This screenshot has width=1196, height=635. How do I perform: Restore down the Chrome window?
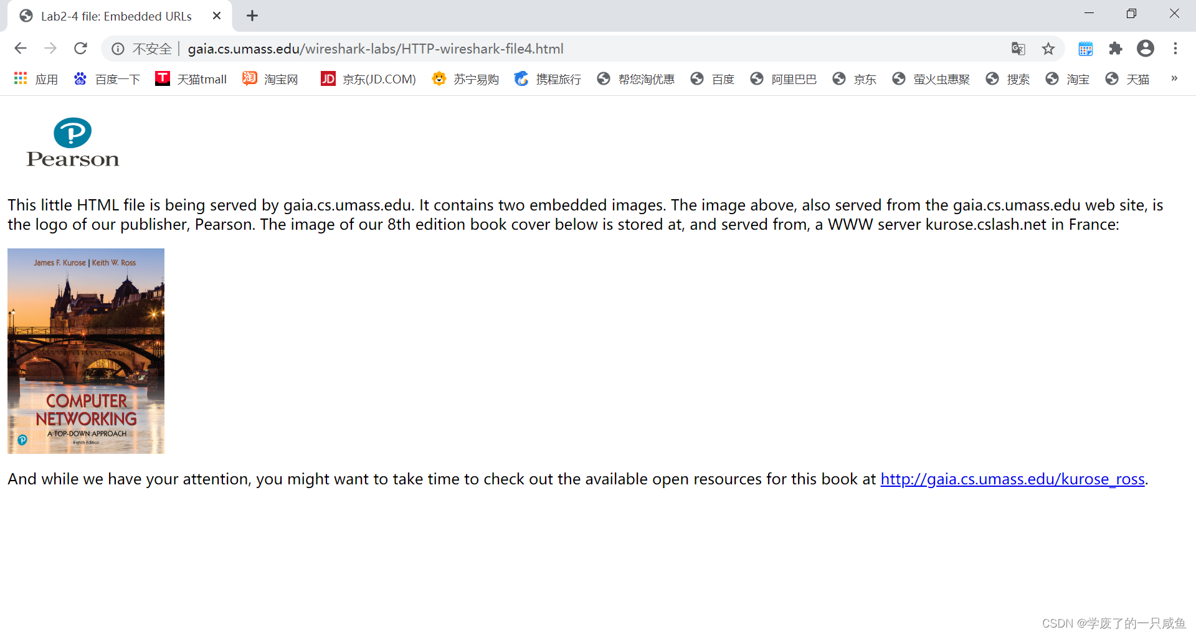[x=1132, y=14]
